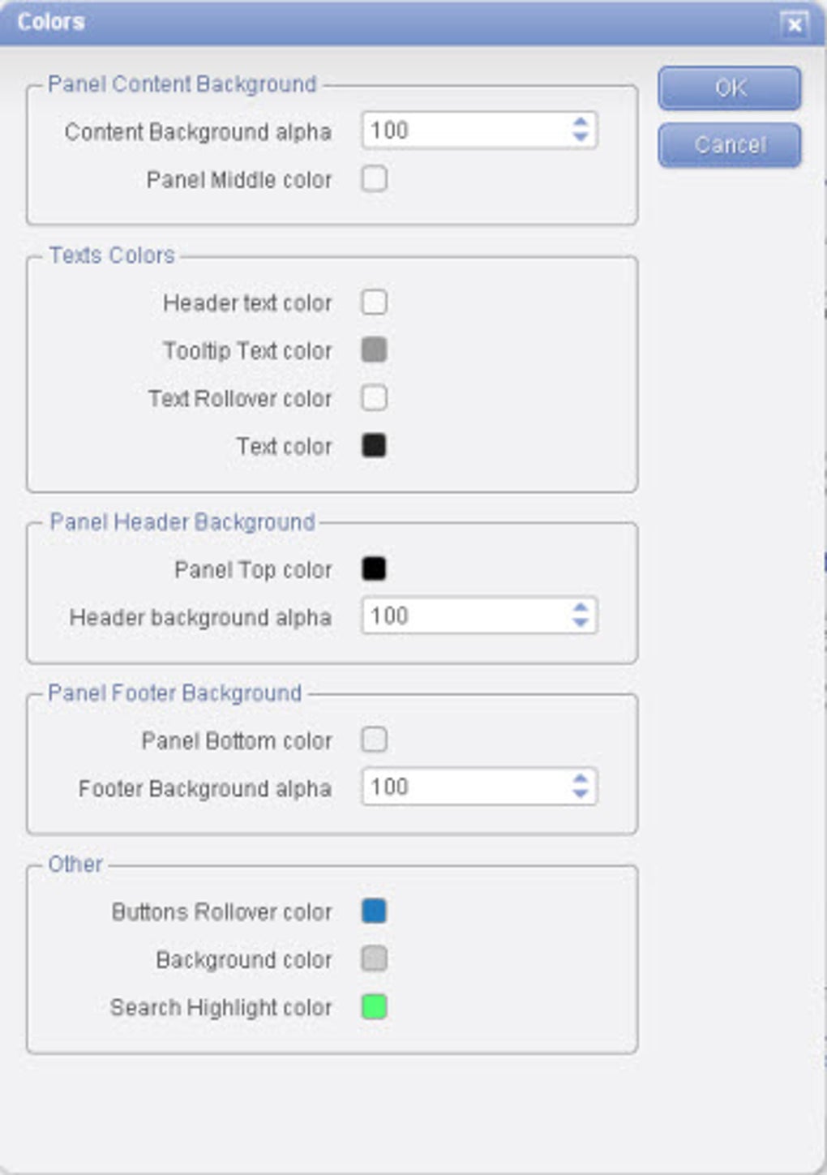Close the Colors dialog window

(795, 25)
